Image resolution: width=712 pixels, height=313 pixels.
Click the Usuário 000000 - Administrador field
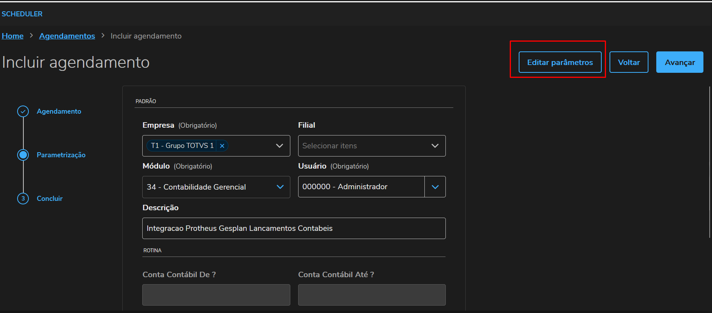point(361,187)
